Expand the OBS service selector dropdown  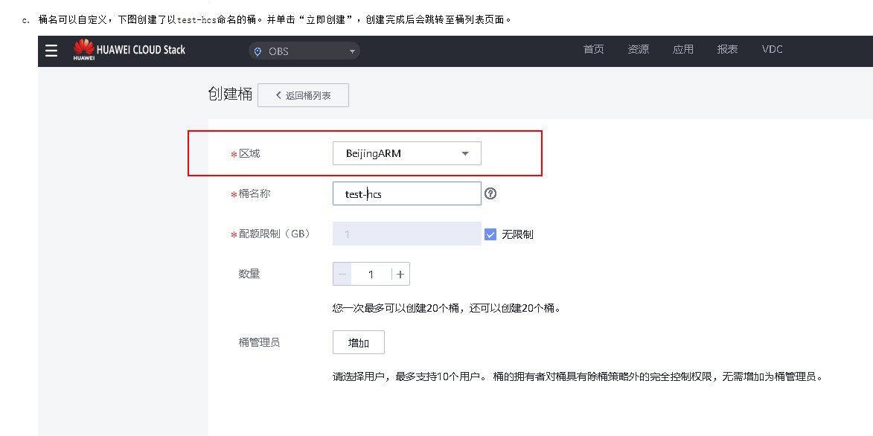352,51
